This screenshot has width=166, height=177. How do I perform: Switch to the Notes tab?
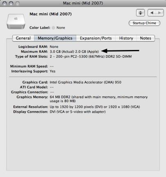click(146, 38)
